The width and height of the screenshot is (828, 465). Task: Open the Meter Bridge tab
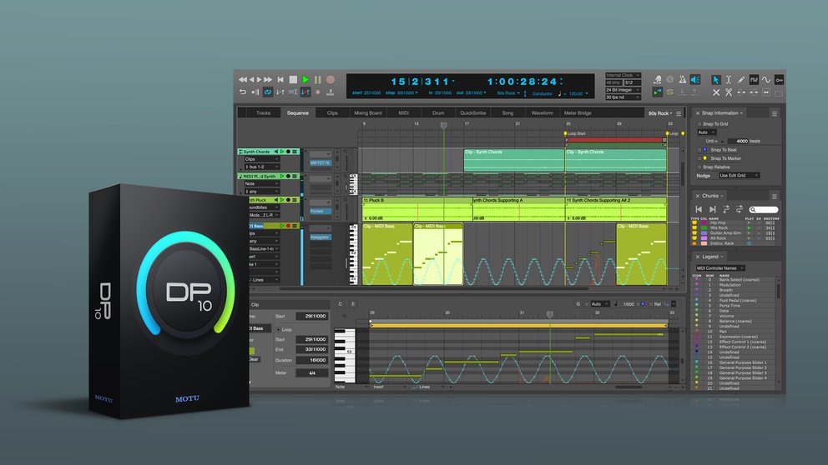578,112
